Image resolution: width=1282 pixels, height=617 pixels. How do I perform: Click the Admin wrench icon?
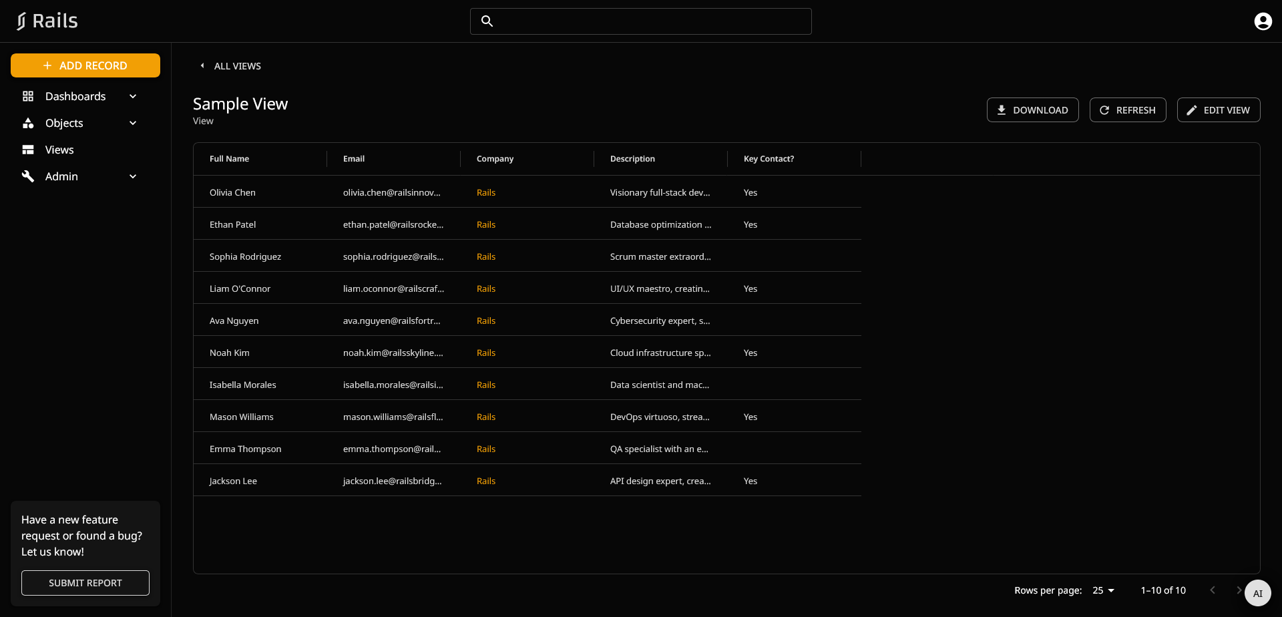click(x=28, y=176)
